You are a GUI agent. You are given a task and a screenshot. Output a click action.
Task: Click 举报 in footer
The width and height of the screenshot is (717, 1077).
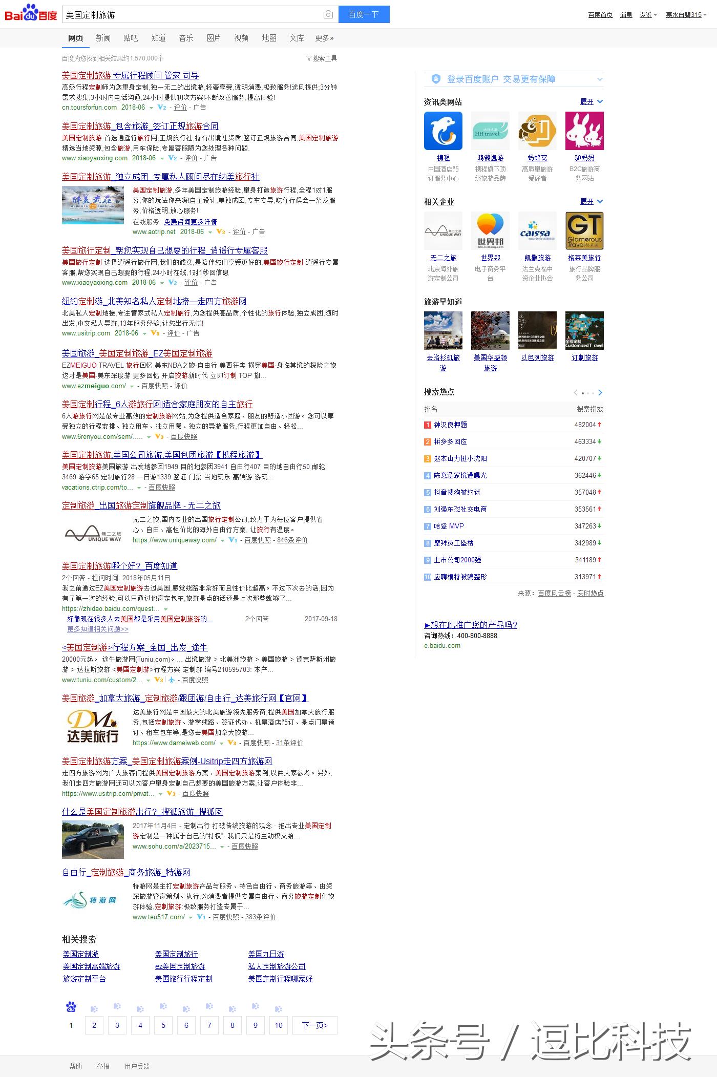[x=103, y=1066]
